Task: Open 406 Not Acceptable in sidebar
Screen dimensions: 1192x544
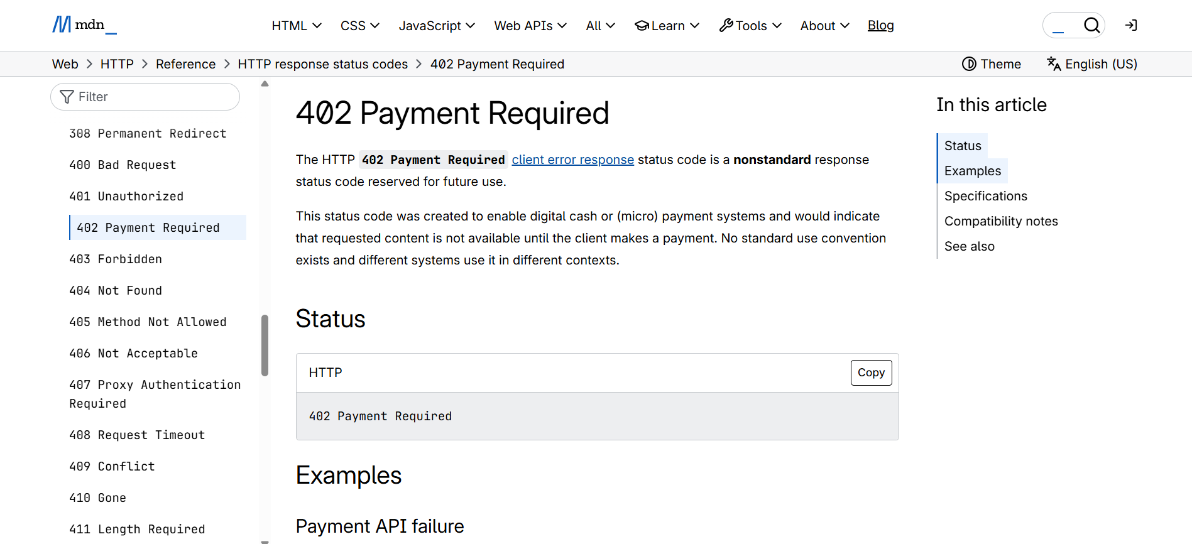Action: coord(133,353)
